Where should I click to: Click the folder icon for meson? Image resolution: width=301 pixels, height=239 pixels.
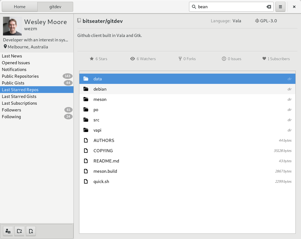(86, 99)
